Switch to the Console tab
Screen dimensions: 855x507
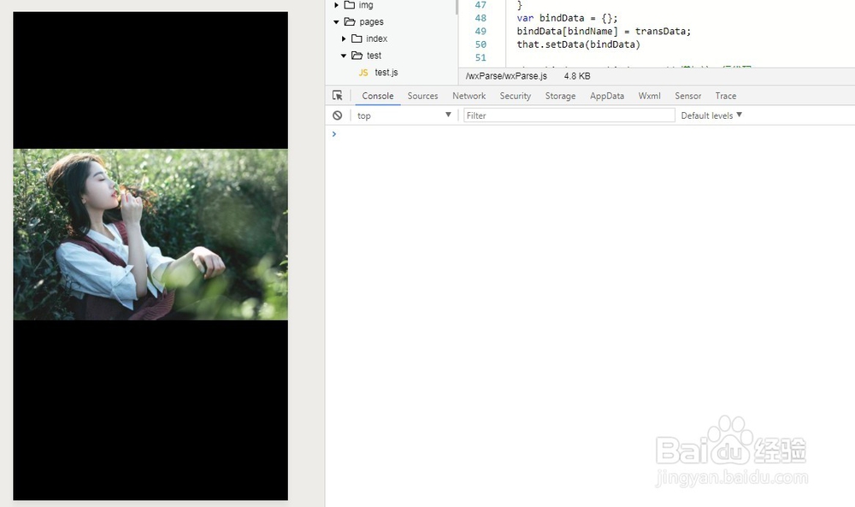pos(377,96)
